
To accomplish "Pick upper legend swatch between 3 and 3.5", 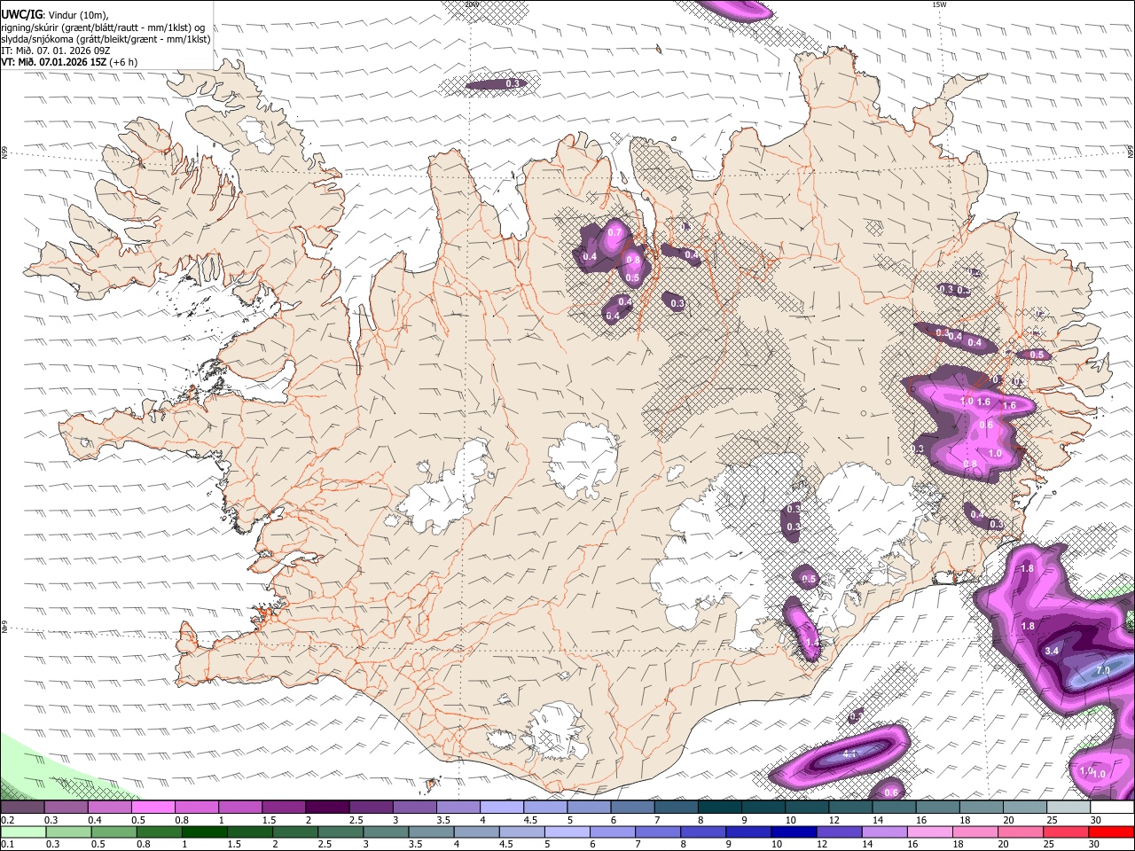I will coord(413,808).
